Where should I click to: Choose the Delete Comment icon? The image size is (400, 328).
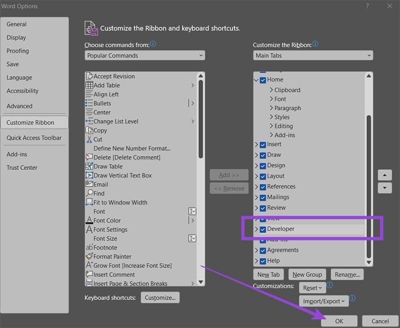pyautogui.click(x=89, y=157)
